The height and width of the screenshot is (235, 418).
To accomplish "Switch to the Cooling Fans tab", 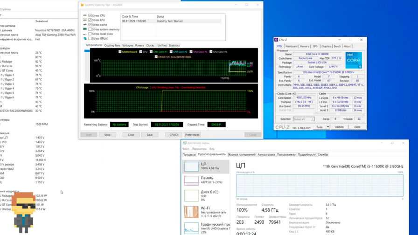I will coord(112,46).
